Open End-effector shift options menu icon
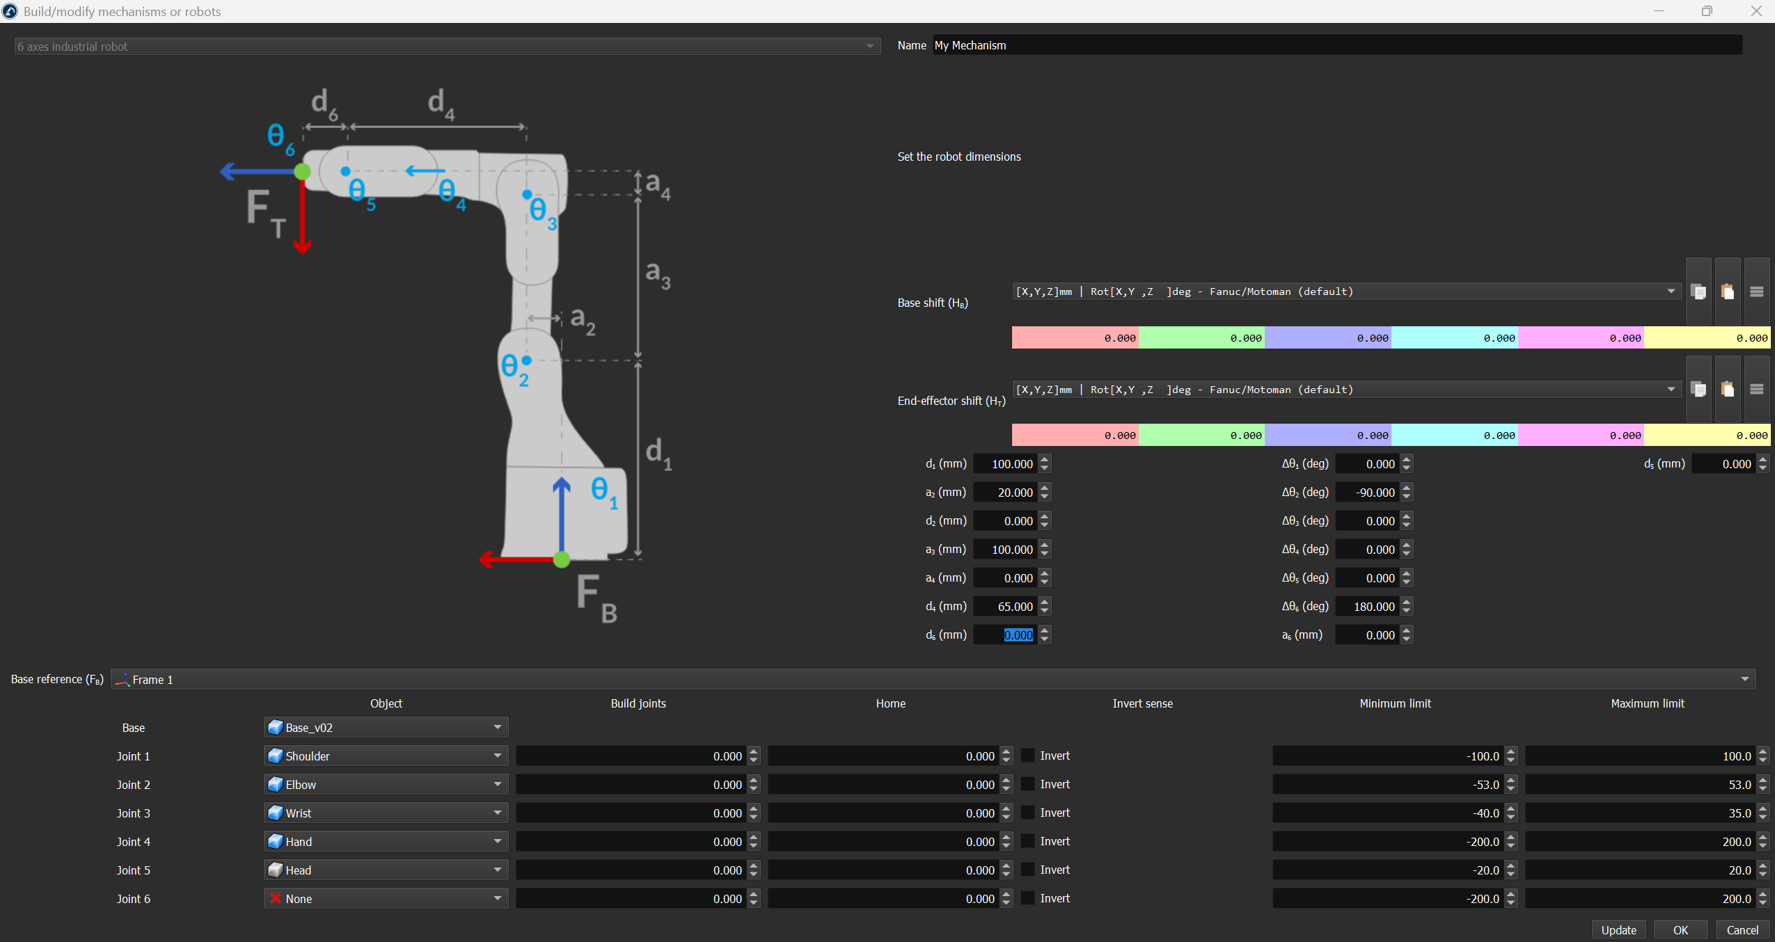 (x=1757, y=390)
